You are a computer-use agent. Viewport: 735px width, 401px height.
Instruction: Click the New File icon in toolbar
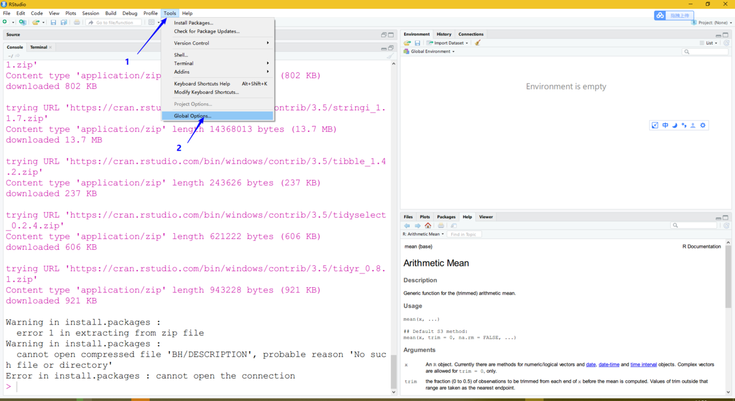(5, 23)
